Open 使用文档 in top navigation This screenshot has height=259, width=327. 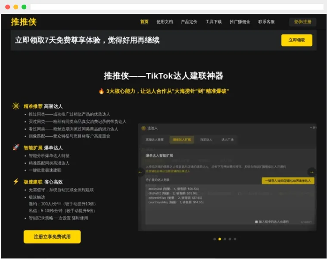click(165, 22)
